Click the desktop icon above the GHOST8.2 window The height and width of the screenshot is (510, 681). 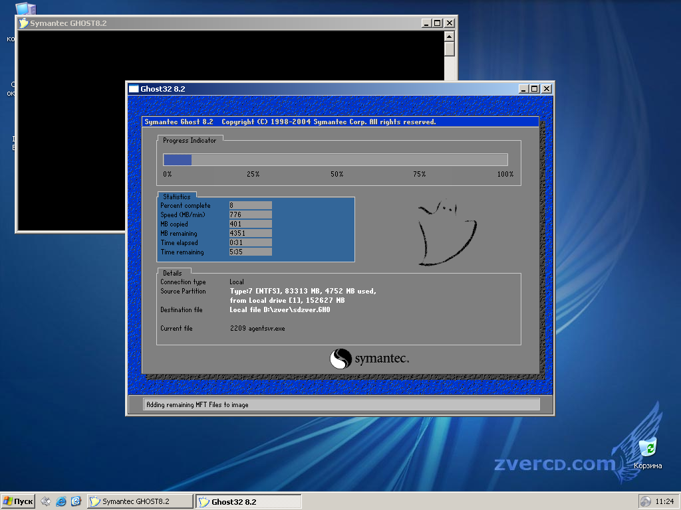pyautogui.click(x=25, y=8)
